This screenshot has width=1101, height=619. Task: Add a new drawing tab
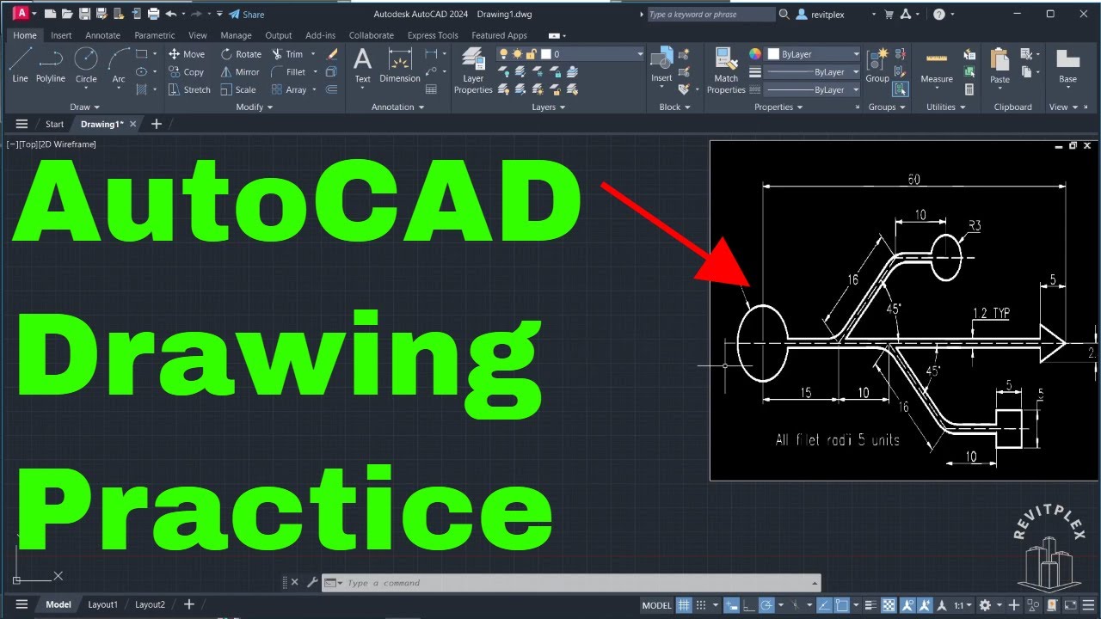point(156,124)
